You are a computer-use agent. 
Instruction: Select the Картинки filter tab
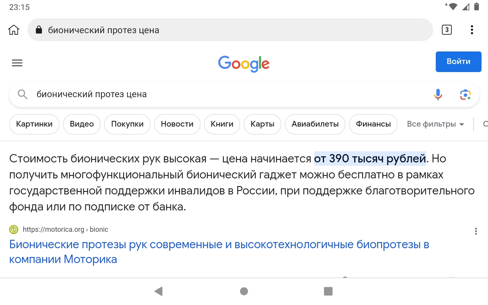tap(34, 124)
